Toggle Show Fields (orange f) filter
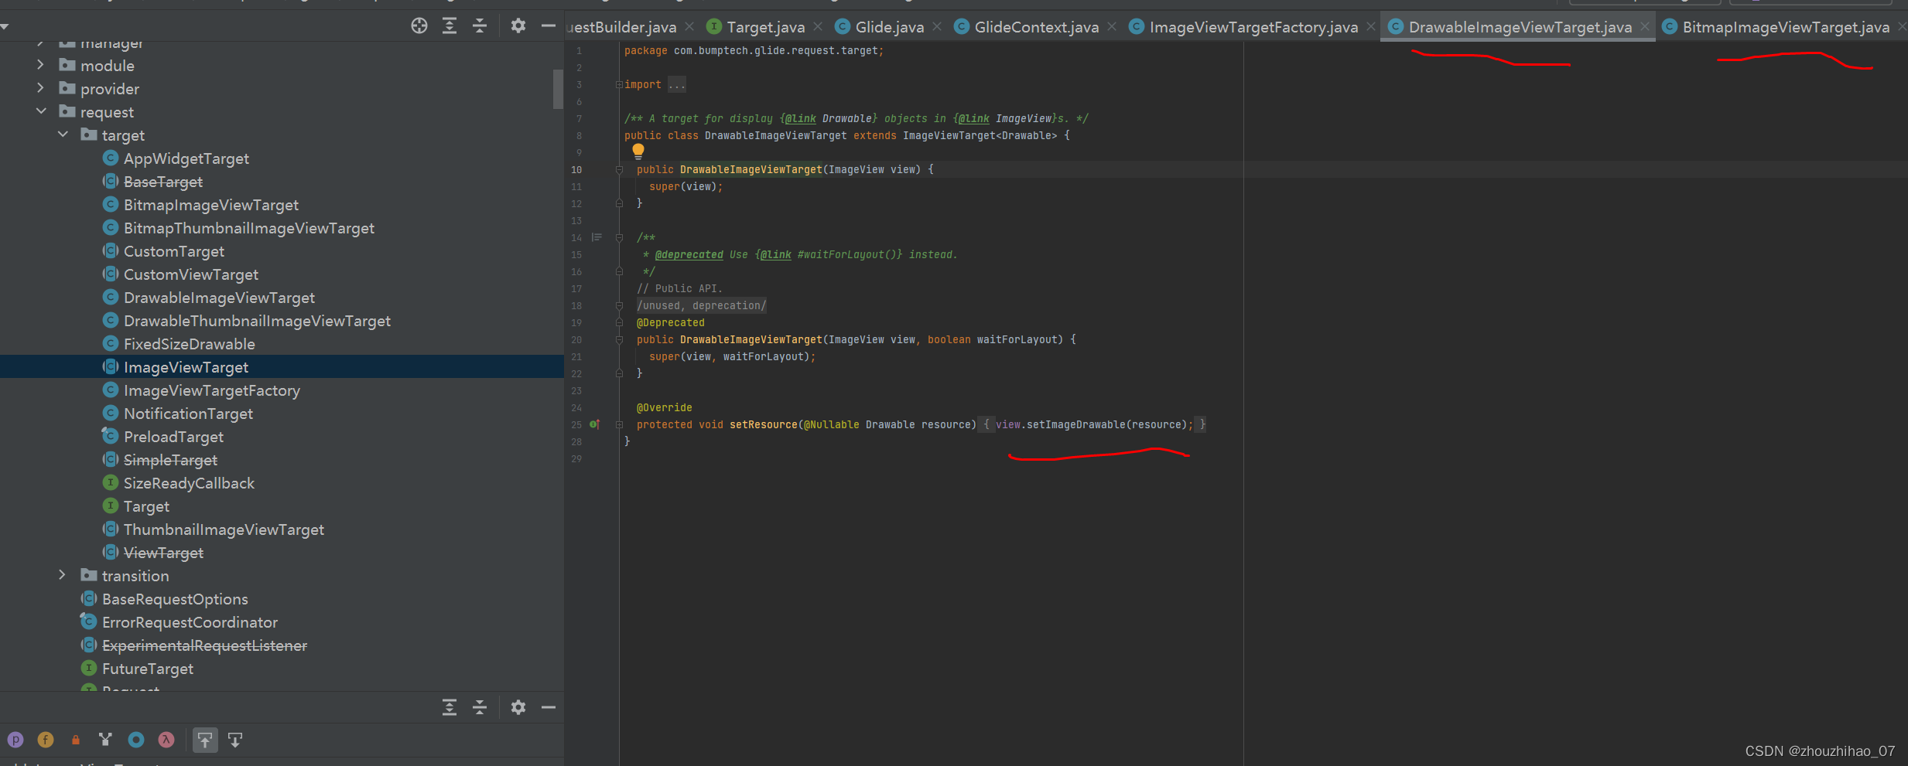Image resolution: width=1908 pixels, height=766 pixels. tap(46, 740)
